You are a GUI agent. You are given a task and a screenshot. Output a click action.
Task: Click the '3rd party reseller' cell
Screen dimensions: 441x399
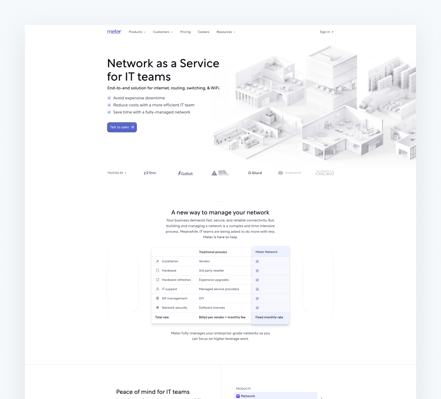(211, 271)
